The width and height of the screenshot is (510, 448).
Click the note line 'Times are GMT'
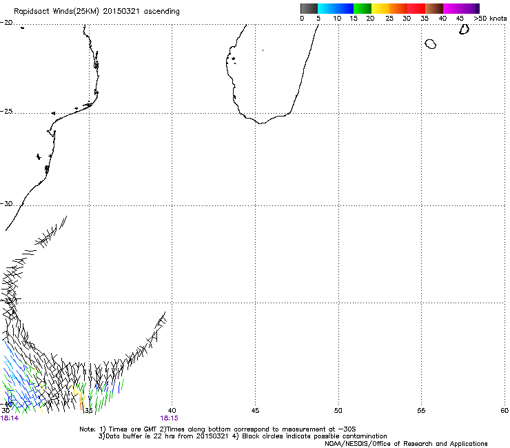tap(132, 429)
